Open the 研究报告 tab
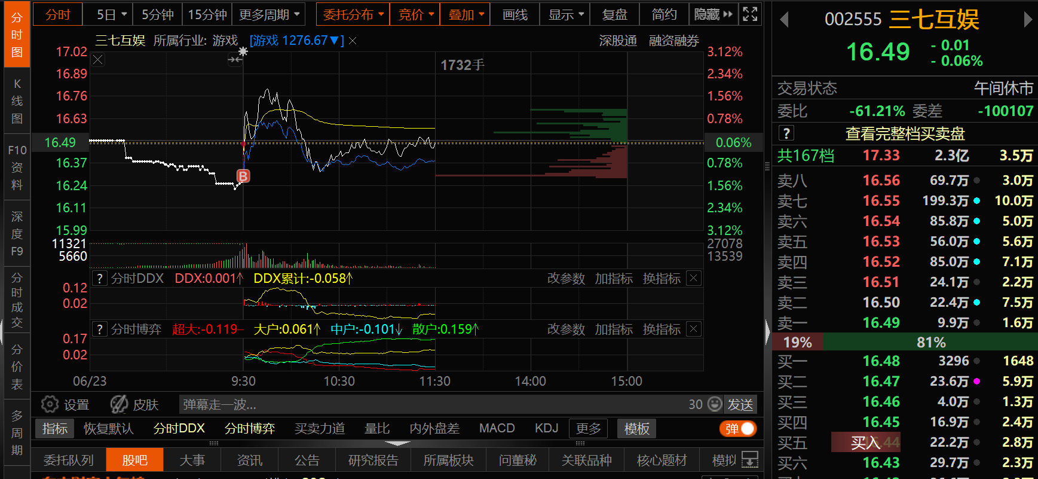Viewport: 1038px width, 479px height. (x=373, y=460)
